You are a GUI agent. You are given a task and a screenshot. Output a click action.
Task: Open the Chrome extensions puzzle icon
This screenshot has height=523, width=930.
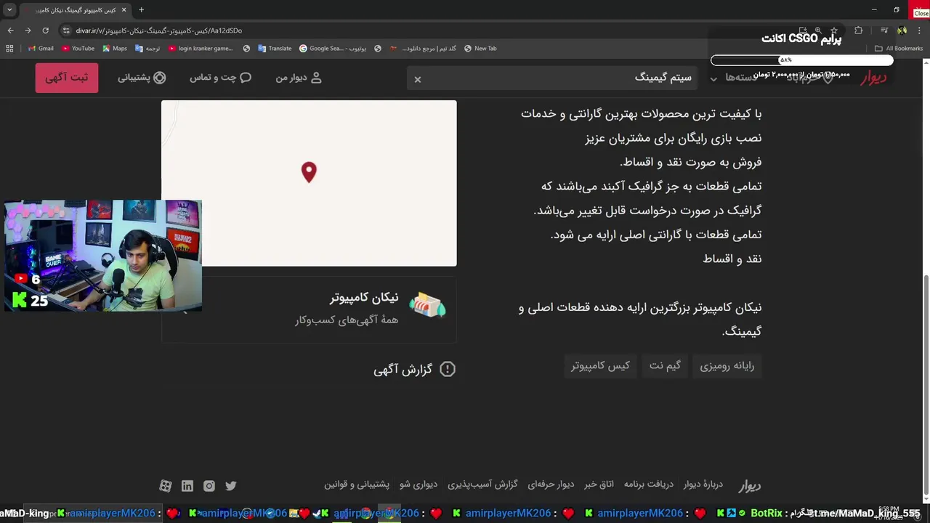(x=858, y=31)
